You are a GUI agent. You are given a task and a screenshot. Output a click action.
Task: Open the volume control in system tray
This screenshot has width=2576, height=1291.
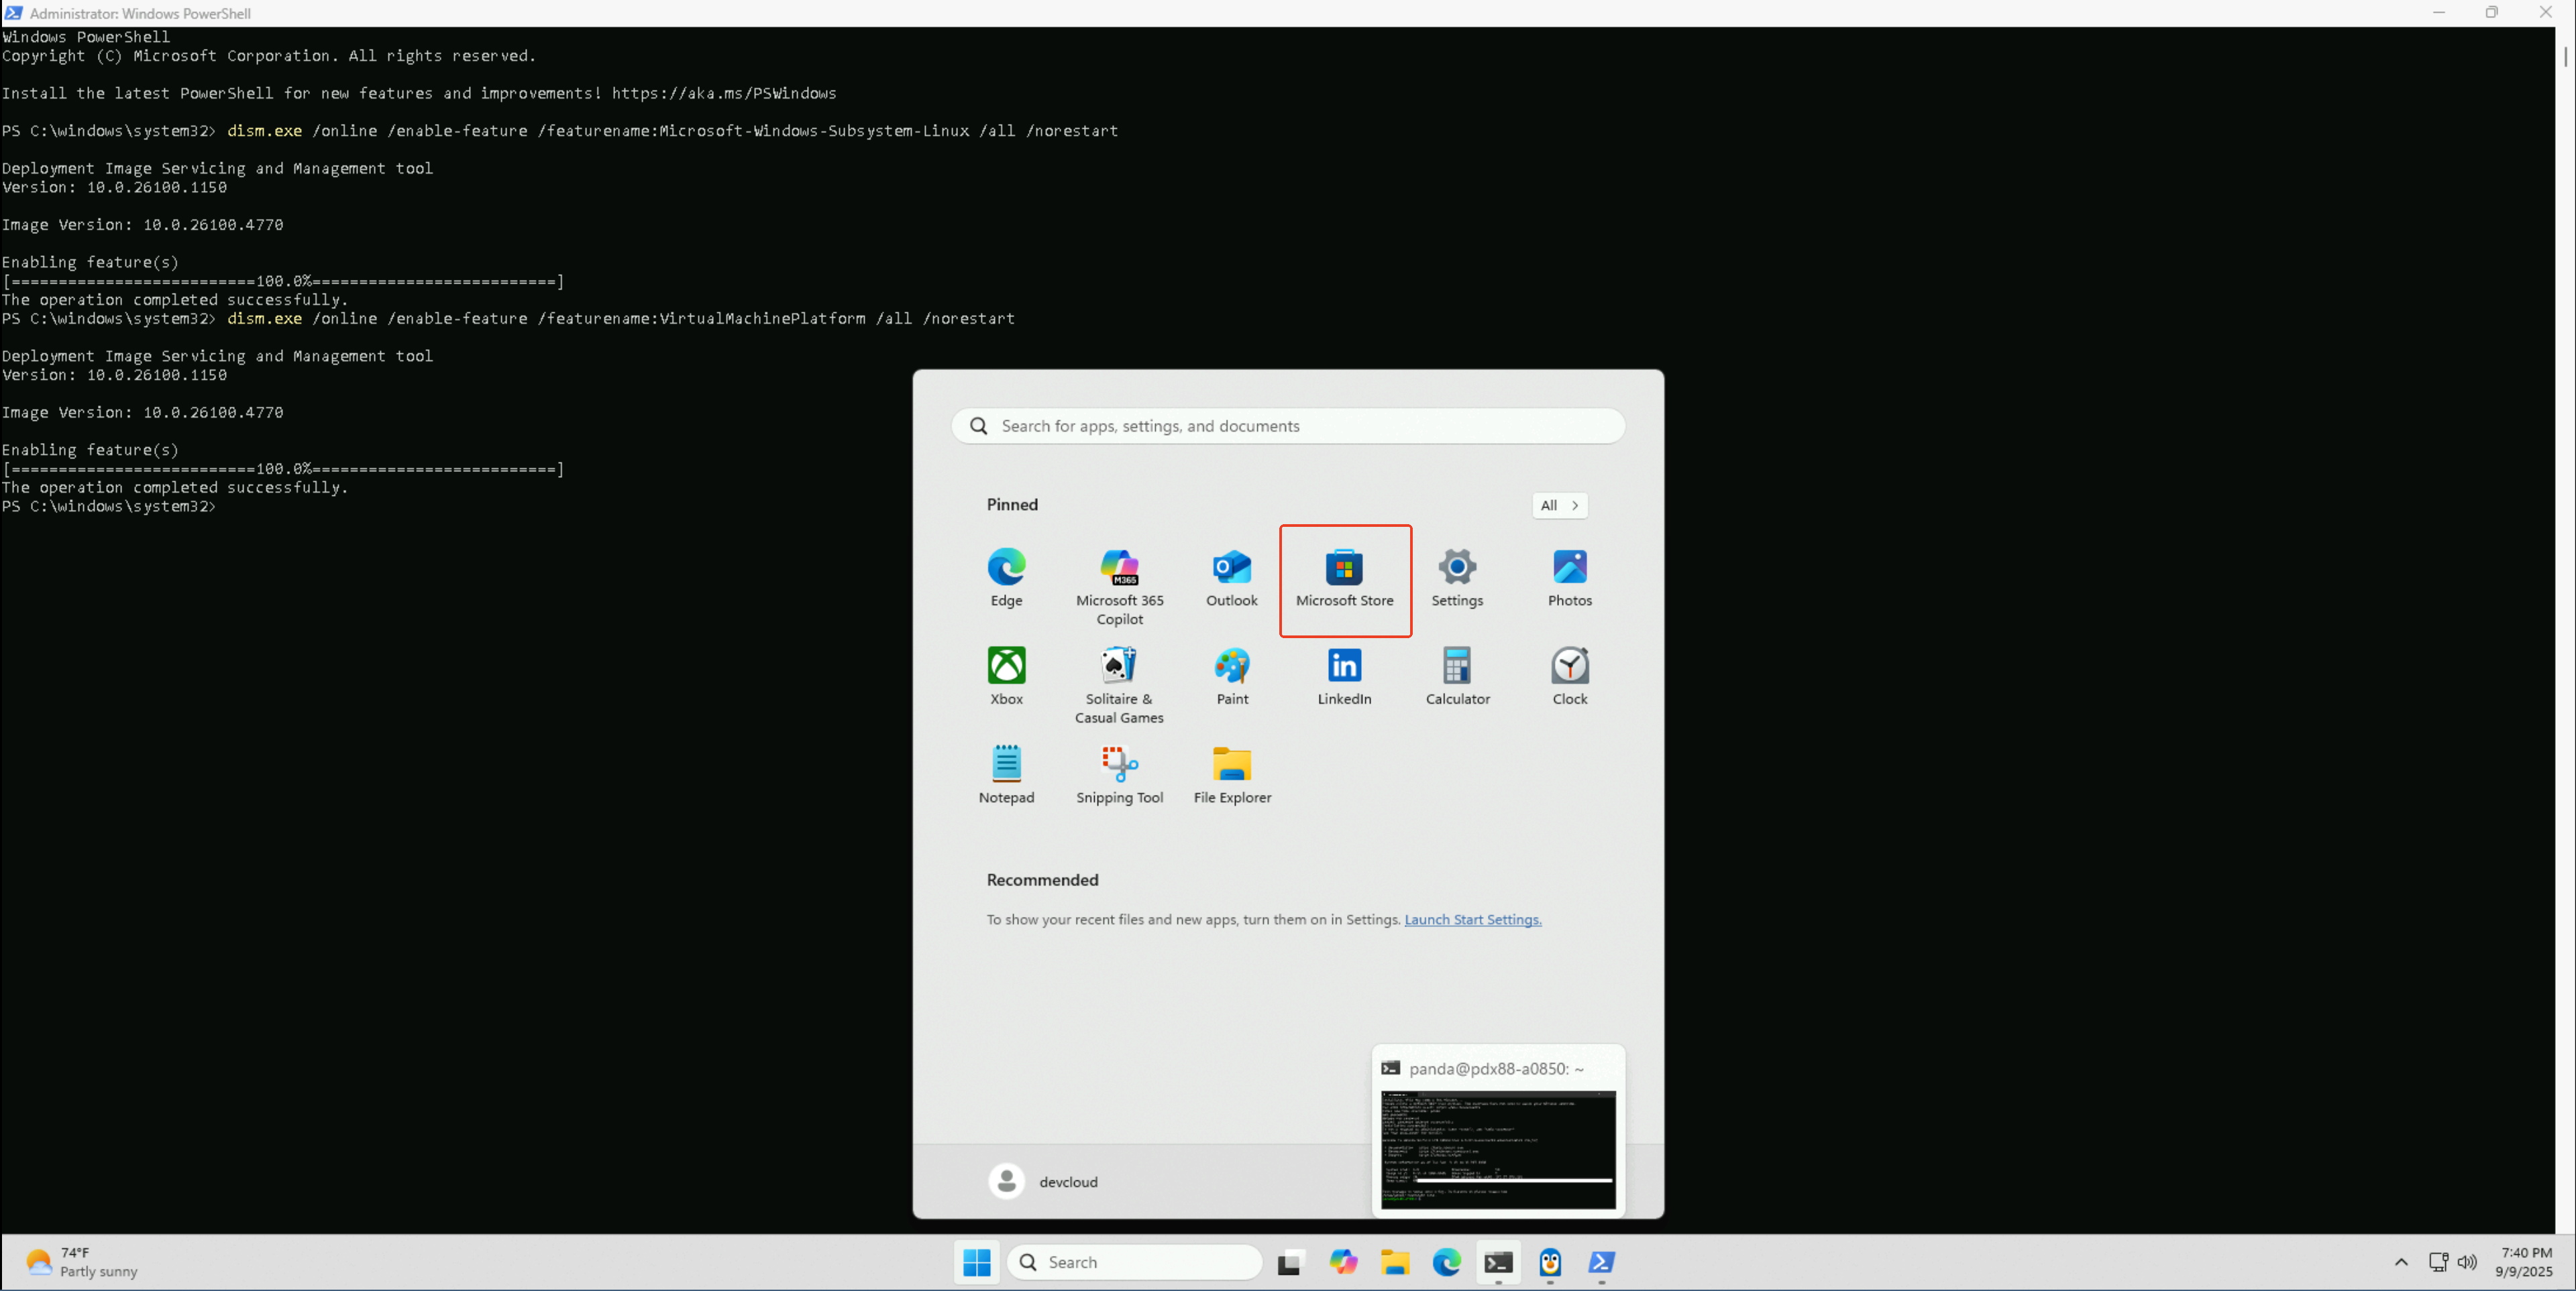click(2466, 1262)
